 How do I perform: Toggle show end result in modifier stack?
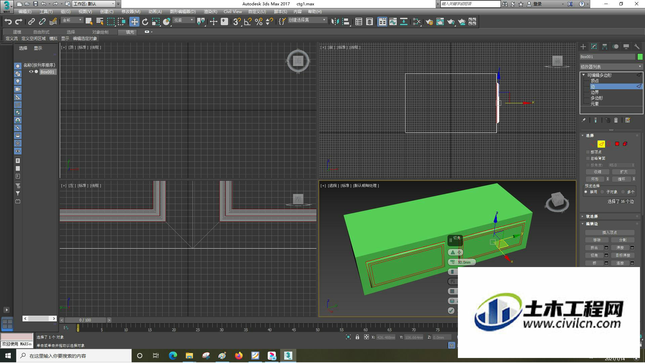596,120
